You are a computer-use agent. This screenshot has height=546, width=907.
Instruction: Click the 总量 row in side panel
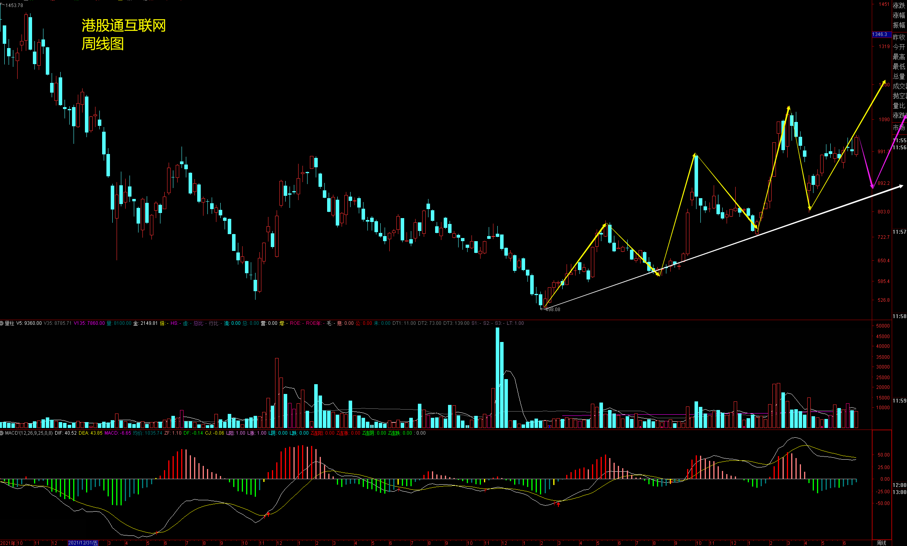pyautogui.click(x=899, y=76)
